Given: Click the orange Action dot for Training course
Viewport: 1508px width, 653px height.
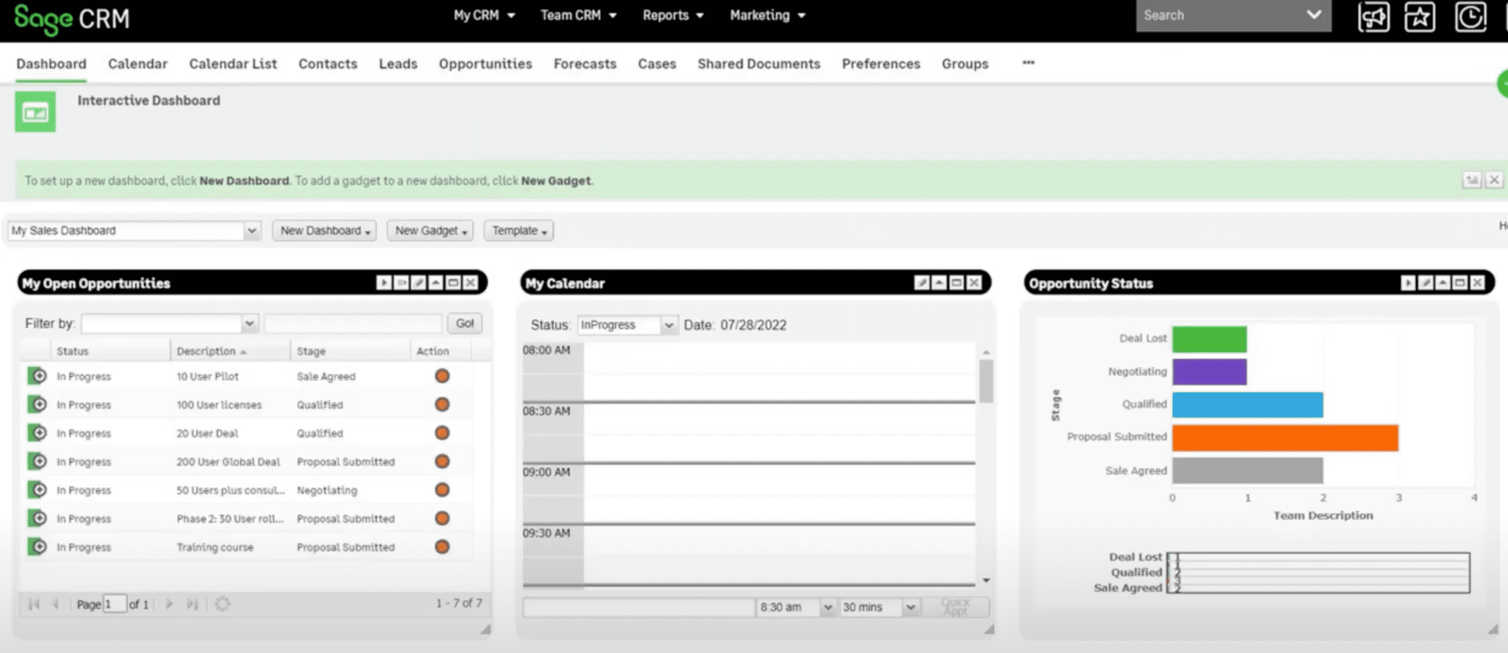Looking at the screenshot, I should click(441, 546).
